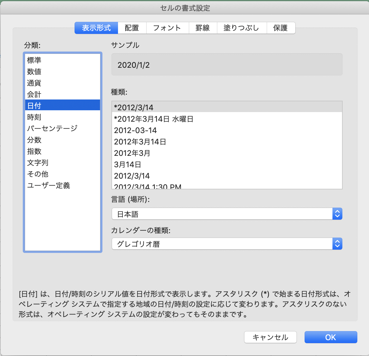
Task: Open the フォント tab
Action: (x=167, y=28)
